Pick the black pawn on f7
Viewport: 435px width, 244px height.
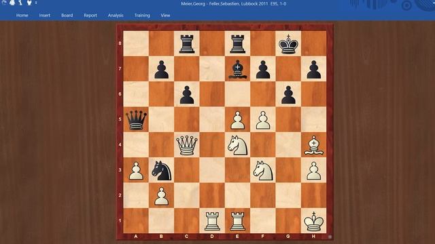[x=263, y=70]
